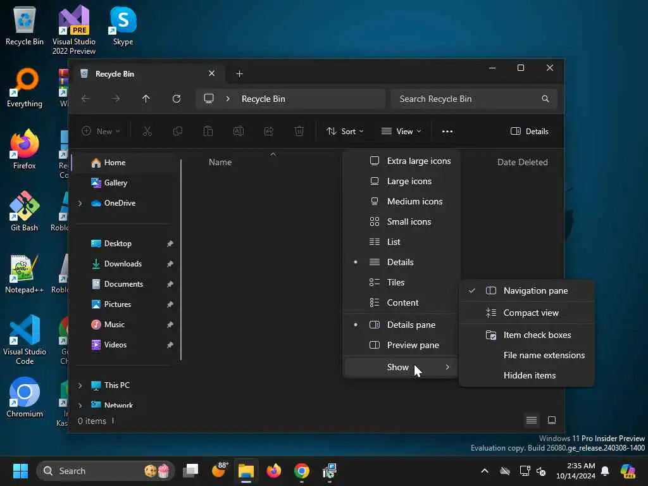Switch to details layout icon in status bar

[532, 420]
